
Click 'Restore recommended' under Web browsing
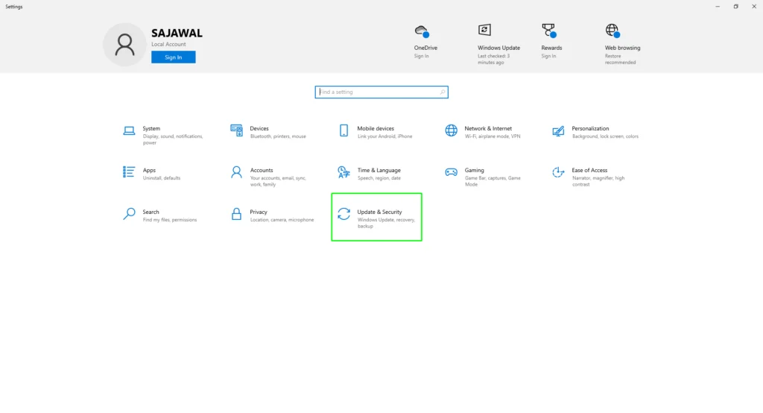coord(620,59)
